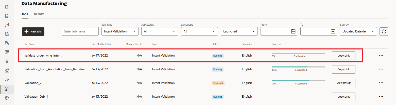Expand the Job Status dropdown
Image resolution: width=396 pixels, height=105 pixels.
pyautogui.click(x=159, y=31)
